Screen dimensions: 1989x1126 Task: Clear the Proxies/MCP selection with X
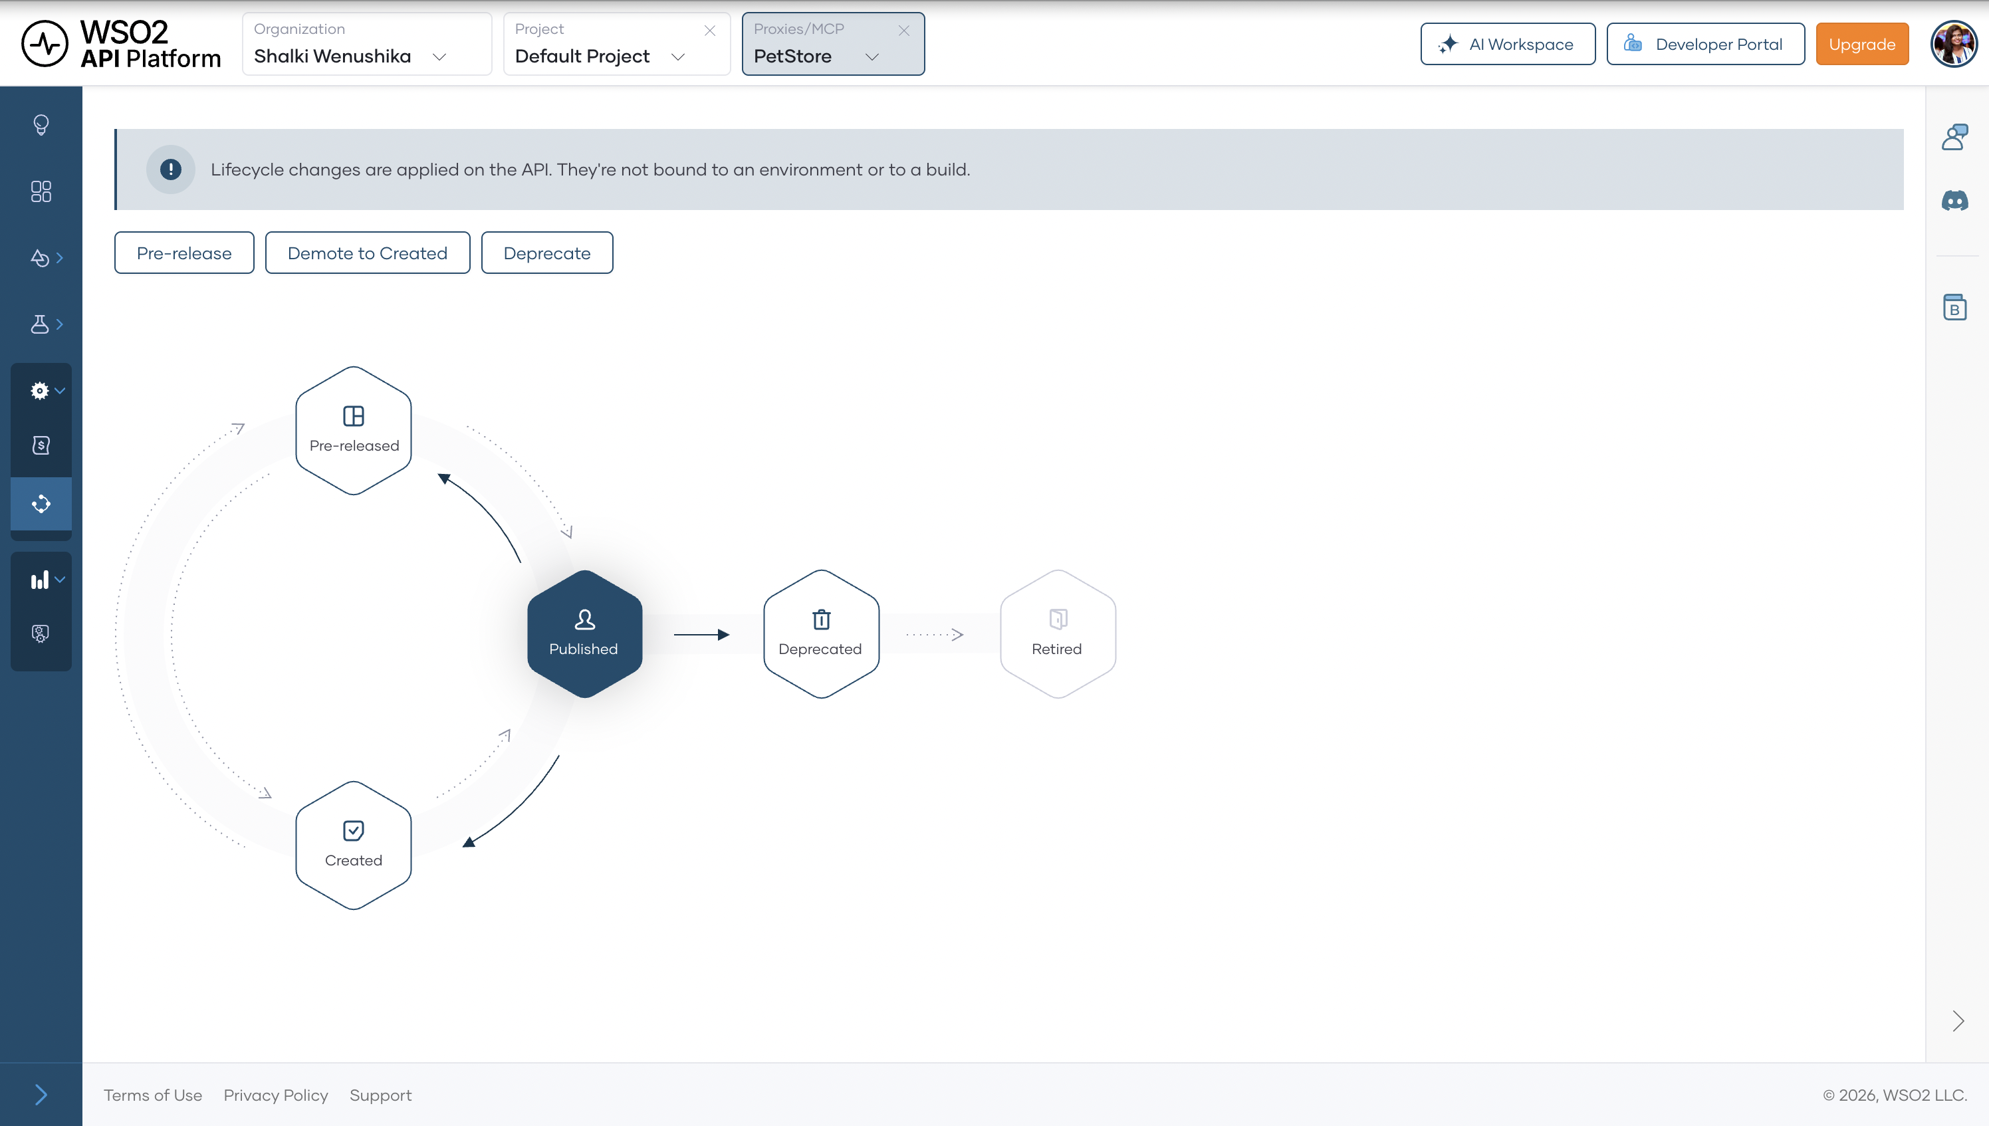(x=904, y=30)
